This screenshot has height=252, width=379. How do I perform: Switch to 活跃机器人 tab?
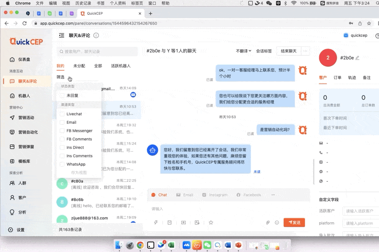[121, 66]
